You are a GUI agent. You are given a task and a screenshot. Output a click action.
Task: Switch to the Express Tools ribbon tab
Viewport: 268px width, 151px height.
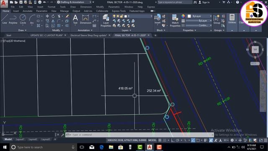(119, 11)
